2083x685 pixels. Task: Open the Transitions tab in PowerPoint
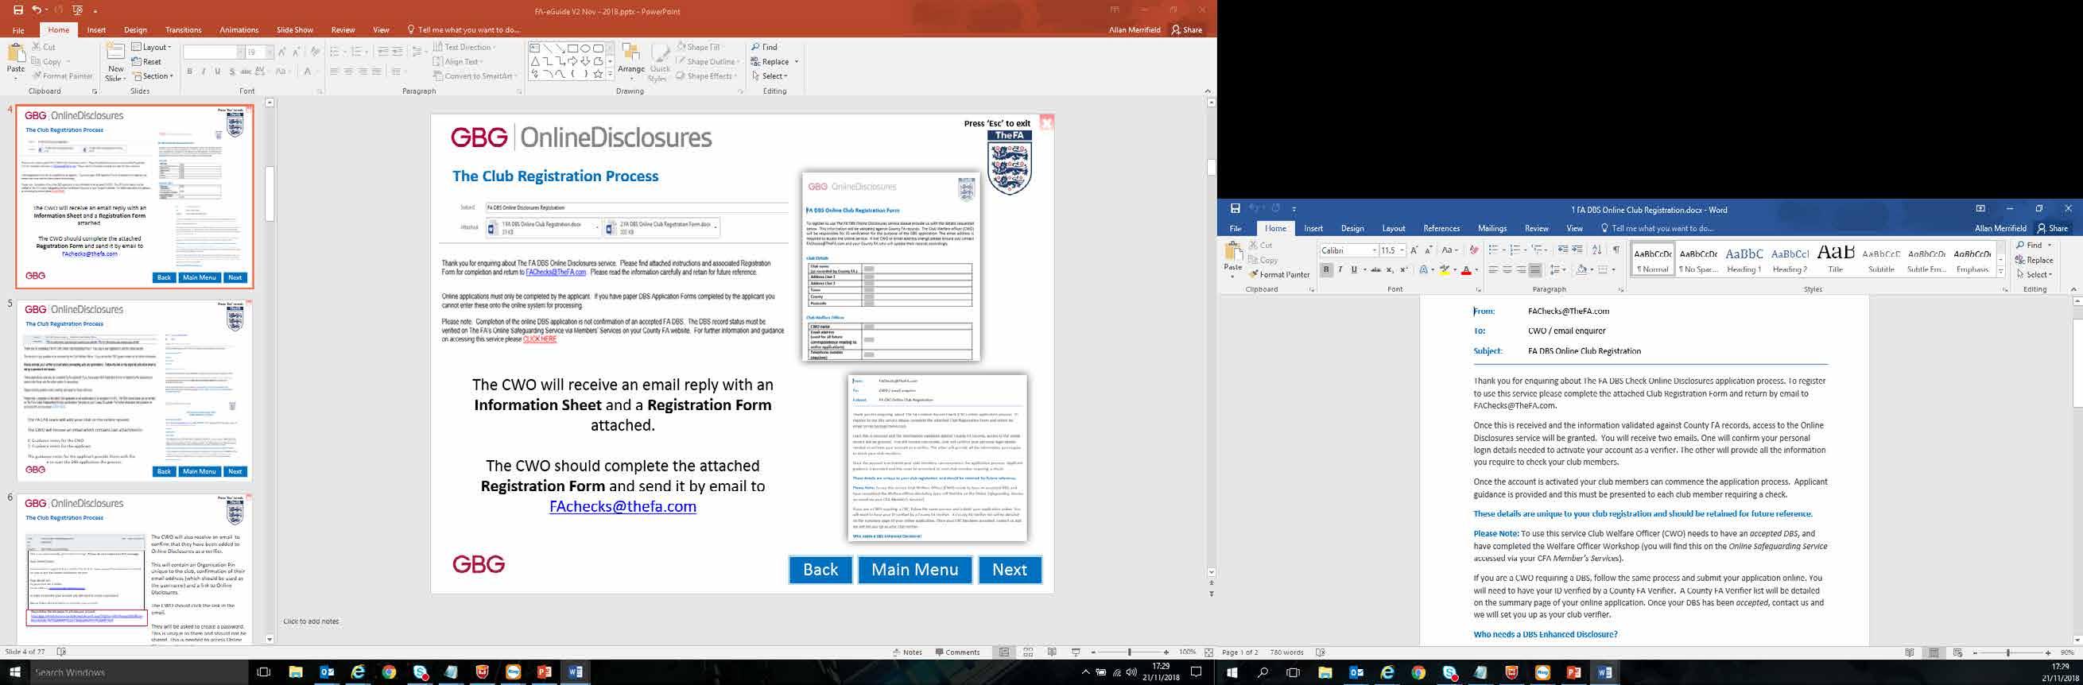[x=184, y=30]
